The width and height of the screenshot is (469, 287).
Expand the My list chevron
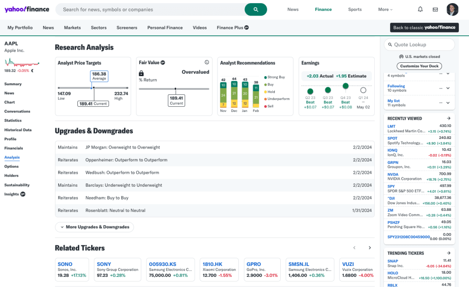point(448,103)
